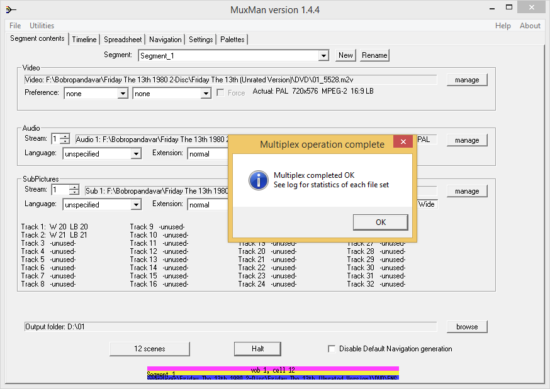Click Sub 1 file path field
550x389 pixels.
click(157, 191)
